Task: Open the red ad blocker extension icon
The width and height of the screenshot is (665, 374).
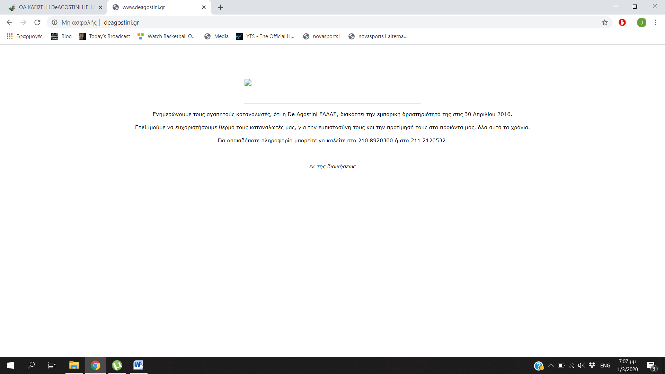Action: point(622,23)
